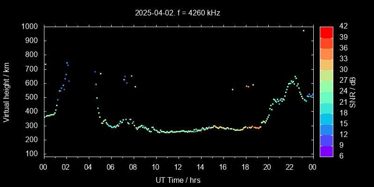374x187 pixels.
Task: Click the orange data points near 18 hrs
Action: point(247,86)
